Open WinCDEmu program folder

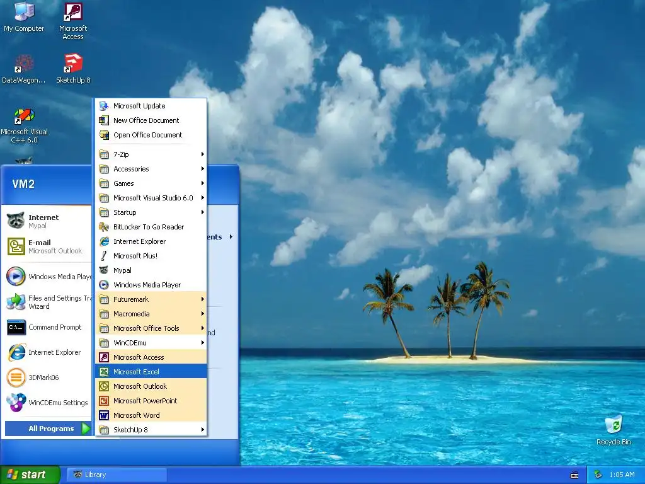151,342
